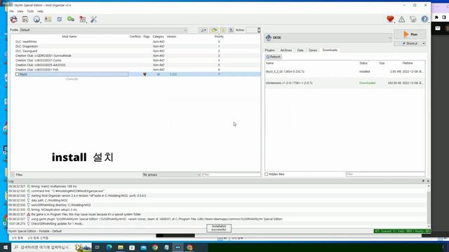Open the Tools menu
449x252 pixels.
[30, 11]
